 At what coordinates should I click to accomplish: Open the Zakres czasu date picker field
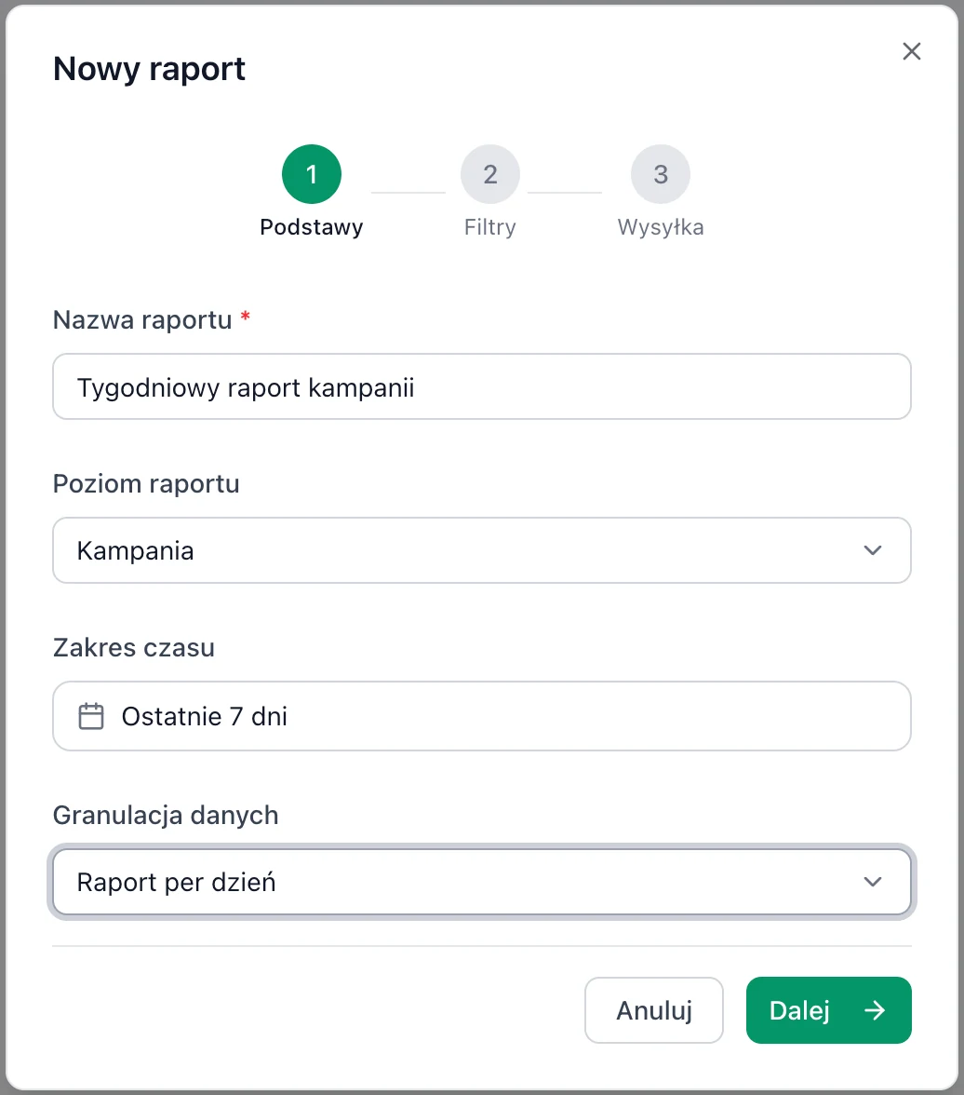point(482,716)
